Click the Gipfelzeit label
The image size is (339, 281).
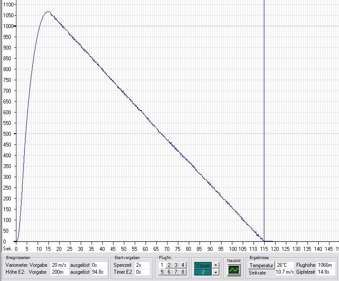305,272
